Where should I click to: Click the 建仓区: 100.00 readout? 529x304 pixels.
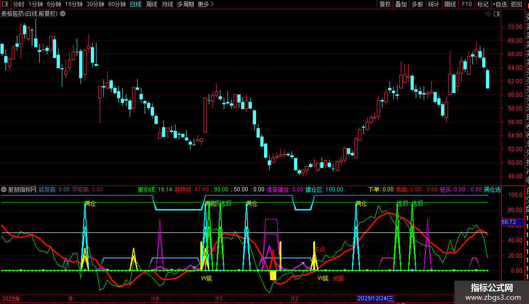tap(324, 189)
